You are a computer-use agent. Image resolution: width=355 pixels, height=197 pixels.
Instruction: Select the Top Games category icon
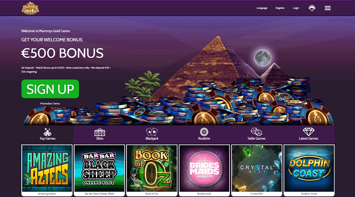coord(47,132)
